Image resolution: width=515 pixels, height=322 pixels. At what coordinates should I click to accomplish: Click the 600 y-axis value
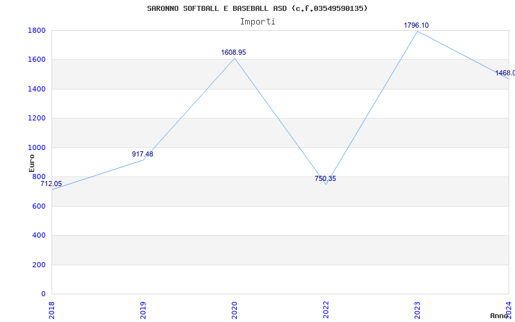point(39,206)
